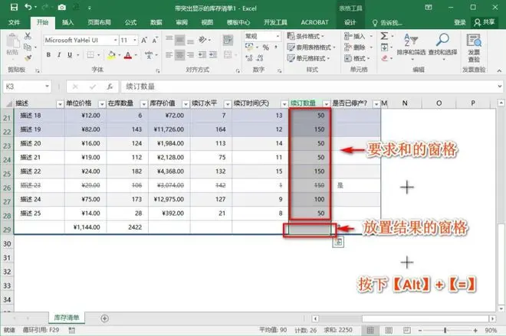Toggle underline formatting
The image size is (506, 336).
coord(70,55)
